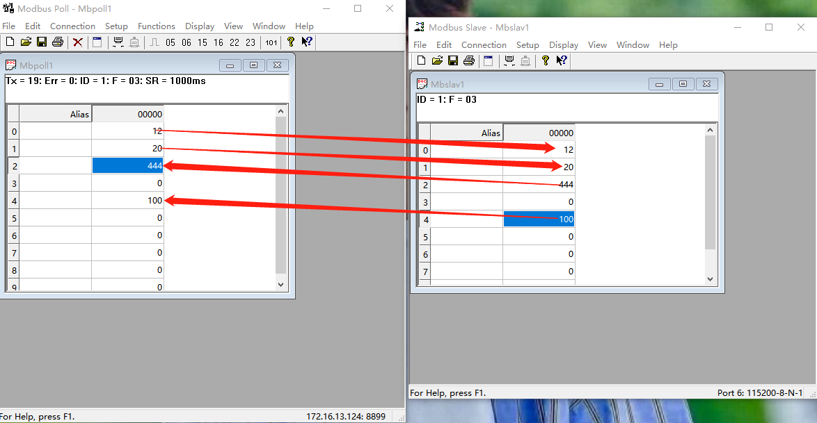
Task: Click the Connect icon in Modbus Slave toolbar
Action: point(509,61)
